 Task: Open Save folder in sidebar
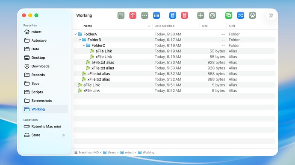(x=45, y=83)
